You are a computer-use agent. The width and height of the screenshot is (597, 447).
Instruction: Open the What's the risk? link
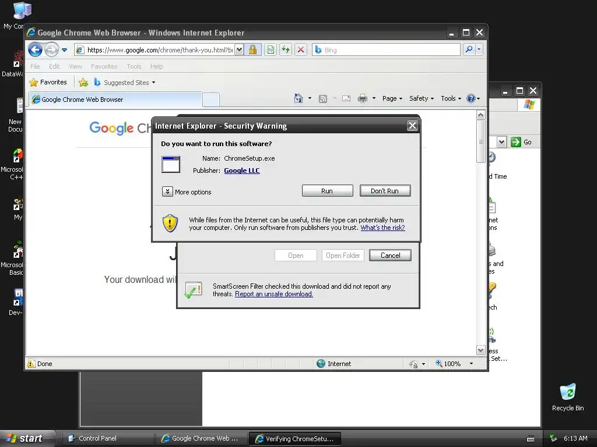(x=382, y=228)
